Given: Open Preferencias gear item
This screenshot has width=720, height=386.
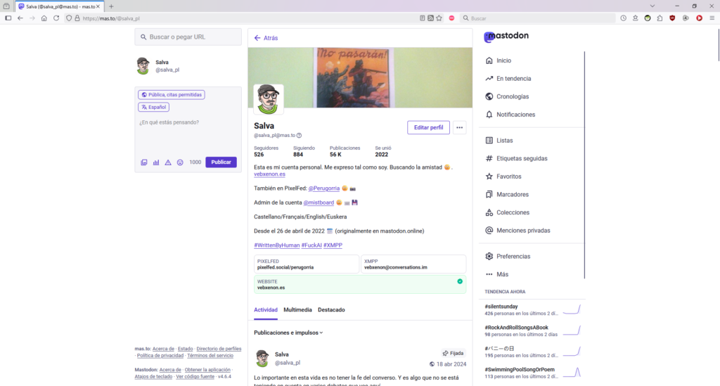Looking at the screenshot, I should 508,256.
